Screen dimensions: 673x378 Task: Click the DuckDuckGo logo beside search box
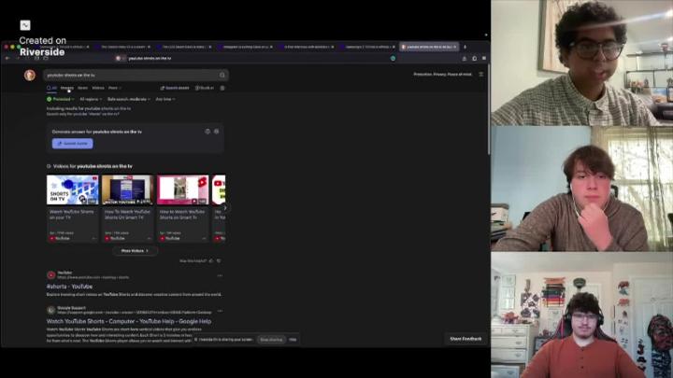click(30, 75)
